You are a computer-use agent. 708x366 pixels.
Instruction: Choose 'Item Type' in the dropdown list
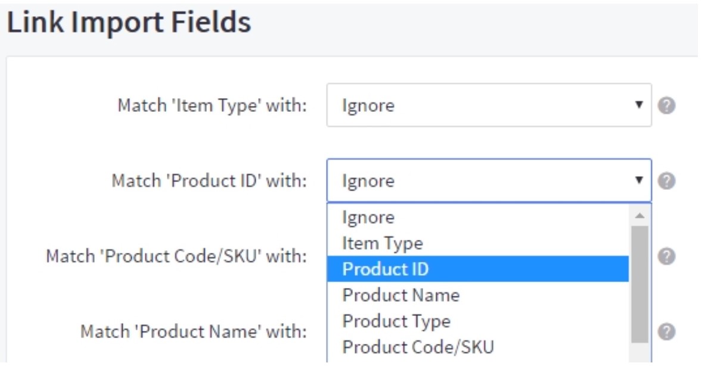(382, 243)
